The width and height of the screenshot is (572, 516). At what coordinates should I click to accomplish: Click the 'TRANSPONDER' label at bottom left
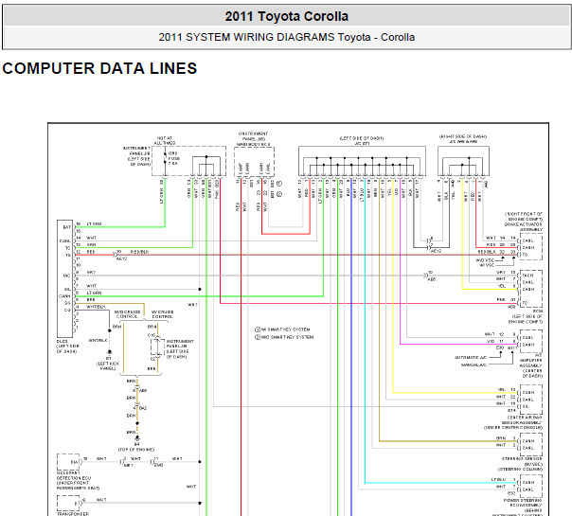[x=73, y=514]
